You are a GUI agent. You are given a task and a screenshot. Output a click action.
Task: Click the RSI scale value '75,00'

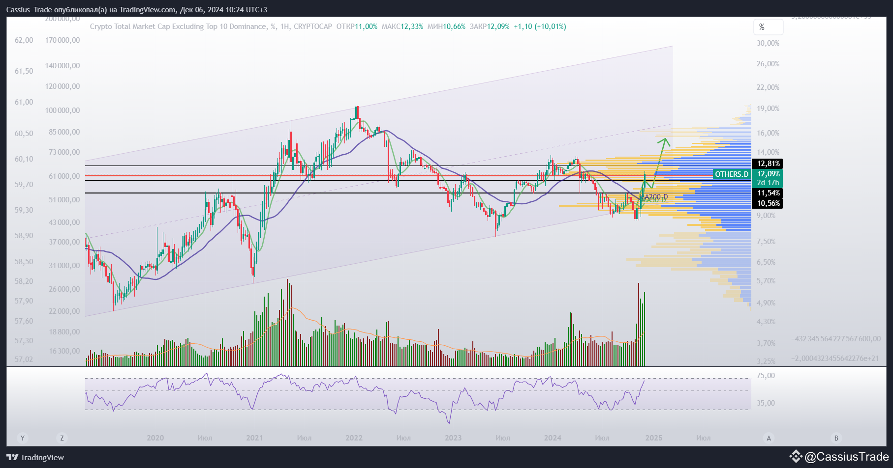[x=766, y=376]
